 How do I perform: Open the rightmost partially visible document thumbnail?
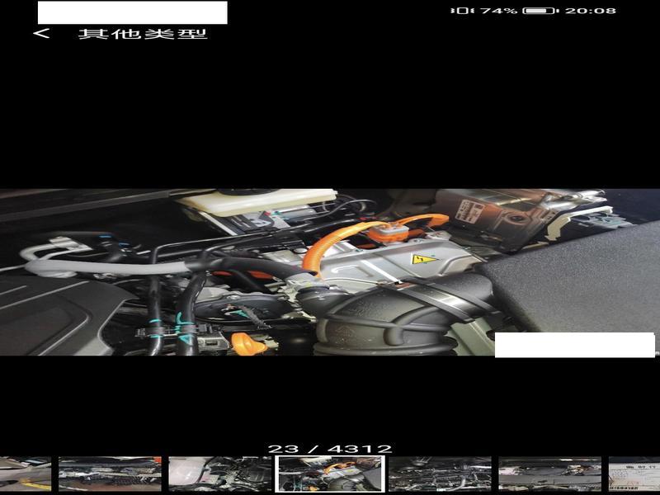click(634, 474)
